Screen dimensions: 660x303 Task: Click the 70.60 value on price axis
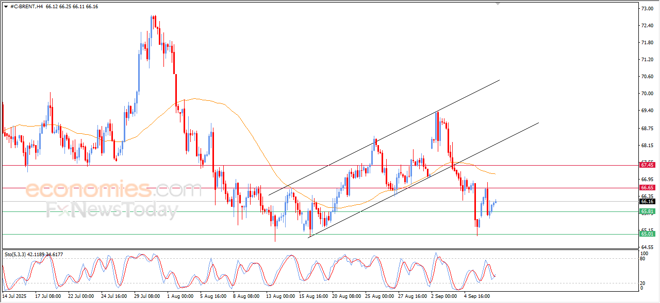648,77
